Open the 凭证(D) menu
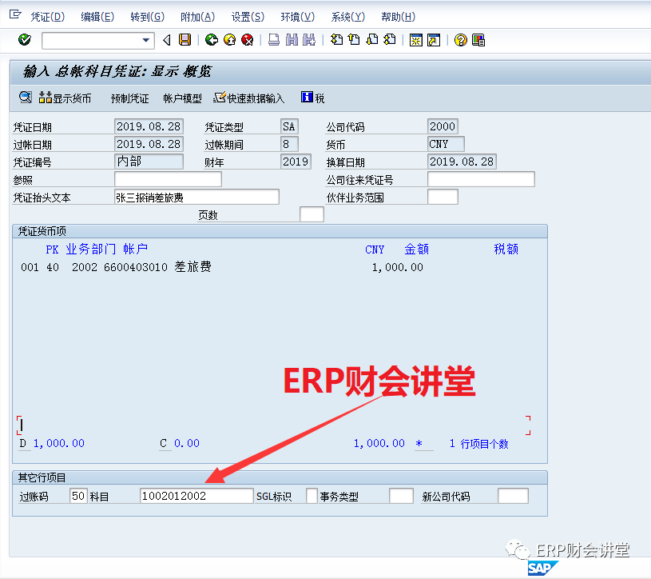The width and height of the screenshot is (651, 579). click(x=47, y=17)
